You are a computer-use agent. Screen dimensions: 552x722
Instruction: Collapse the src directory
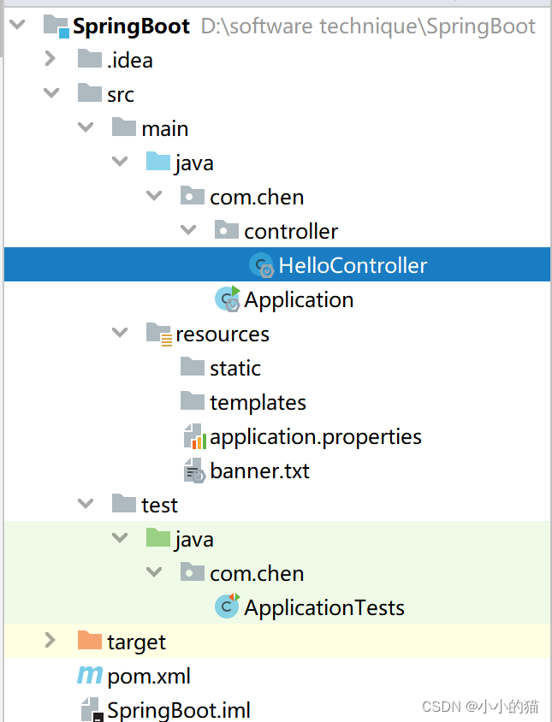51,93
